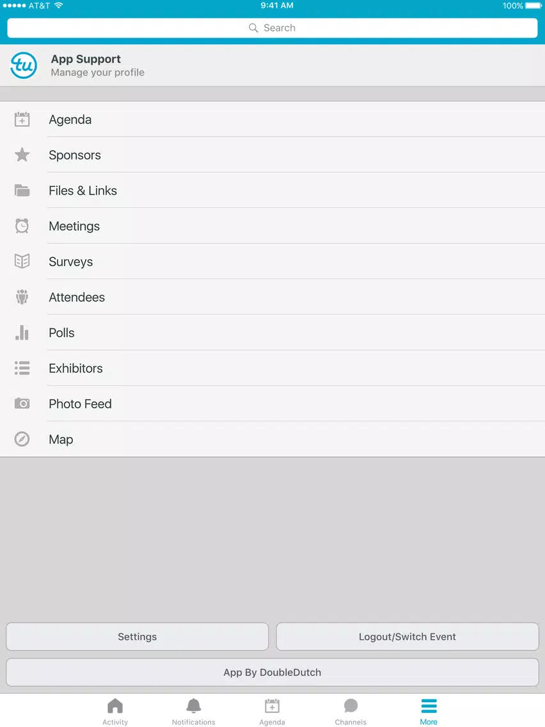Tap the Sponsors star icon
Viewport: 545px width, 727px height.
click(x=22, y=155)
